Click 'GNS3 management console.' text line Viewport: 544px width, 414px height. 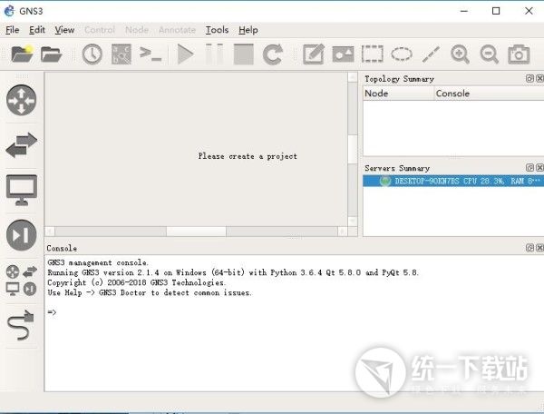pos(98,262)
